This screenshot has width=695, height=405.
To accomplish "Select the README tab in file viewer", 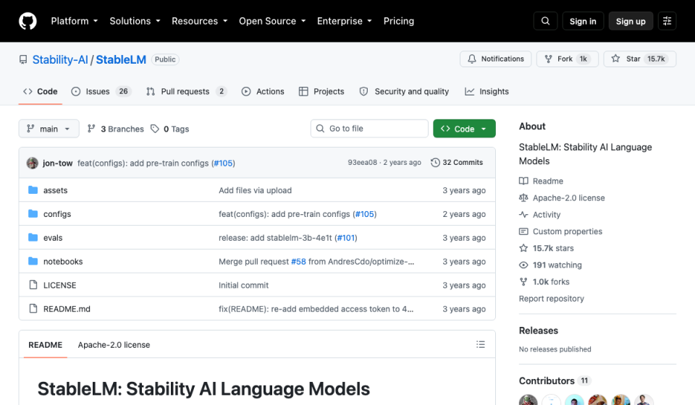I will [45, 345].
